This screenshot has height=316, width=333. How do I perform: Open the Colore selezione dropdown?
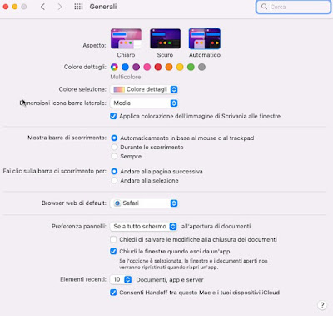coord(144,89)
